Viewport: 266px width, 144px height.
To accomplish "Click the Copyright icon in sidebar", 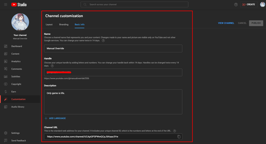I will (6, 84).
